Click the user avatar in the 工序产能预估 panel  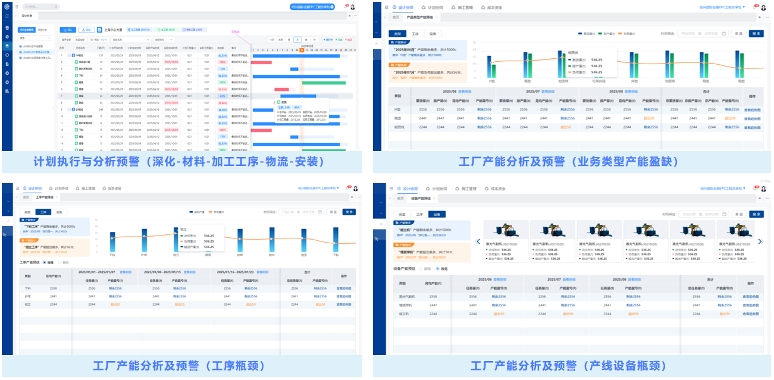tap(355, 189)
